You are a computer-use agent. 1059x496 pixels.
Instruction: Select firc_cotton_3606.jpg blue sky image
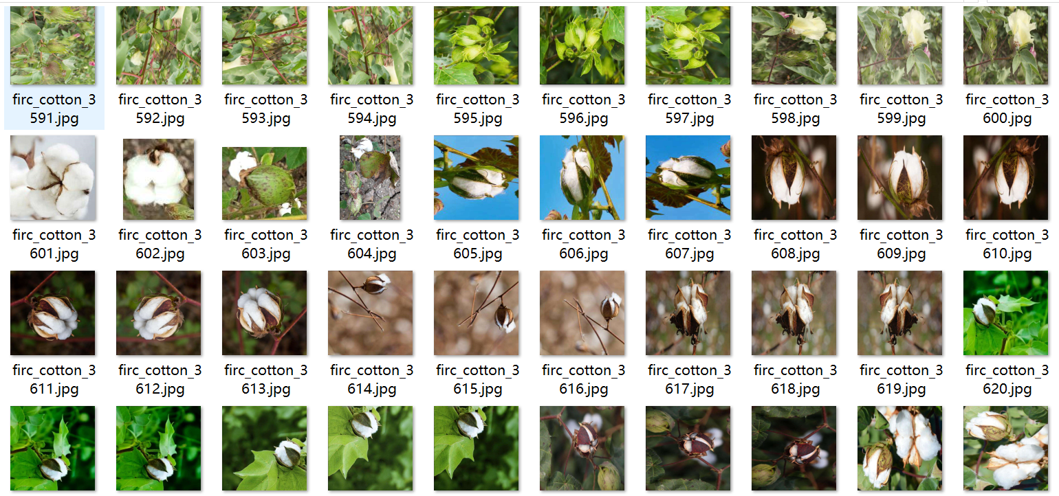tap(582, 177)
